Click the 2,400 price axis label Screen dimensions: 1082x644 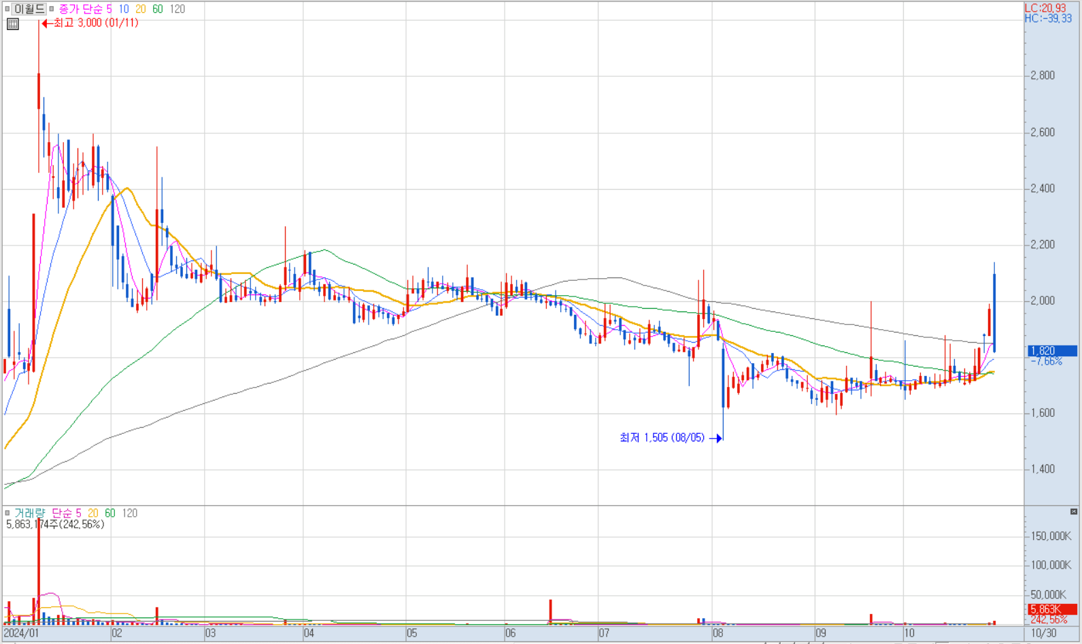click(x=1042, y=188)
